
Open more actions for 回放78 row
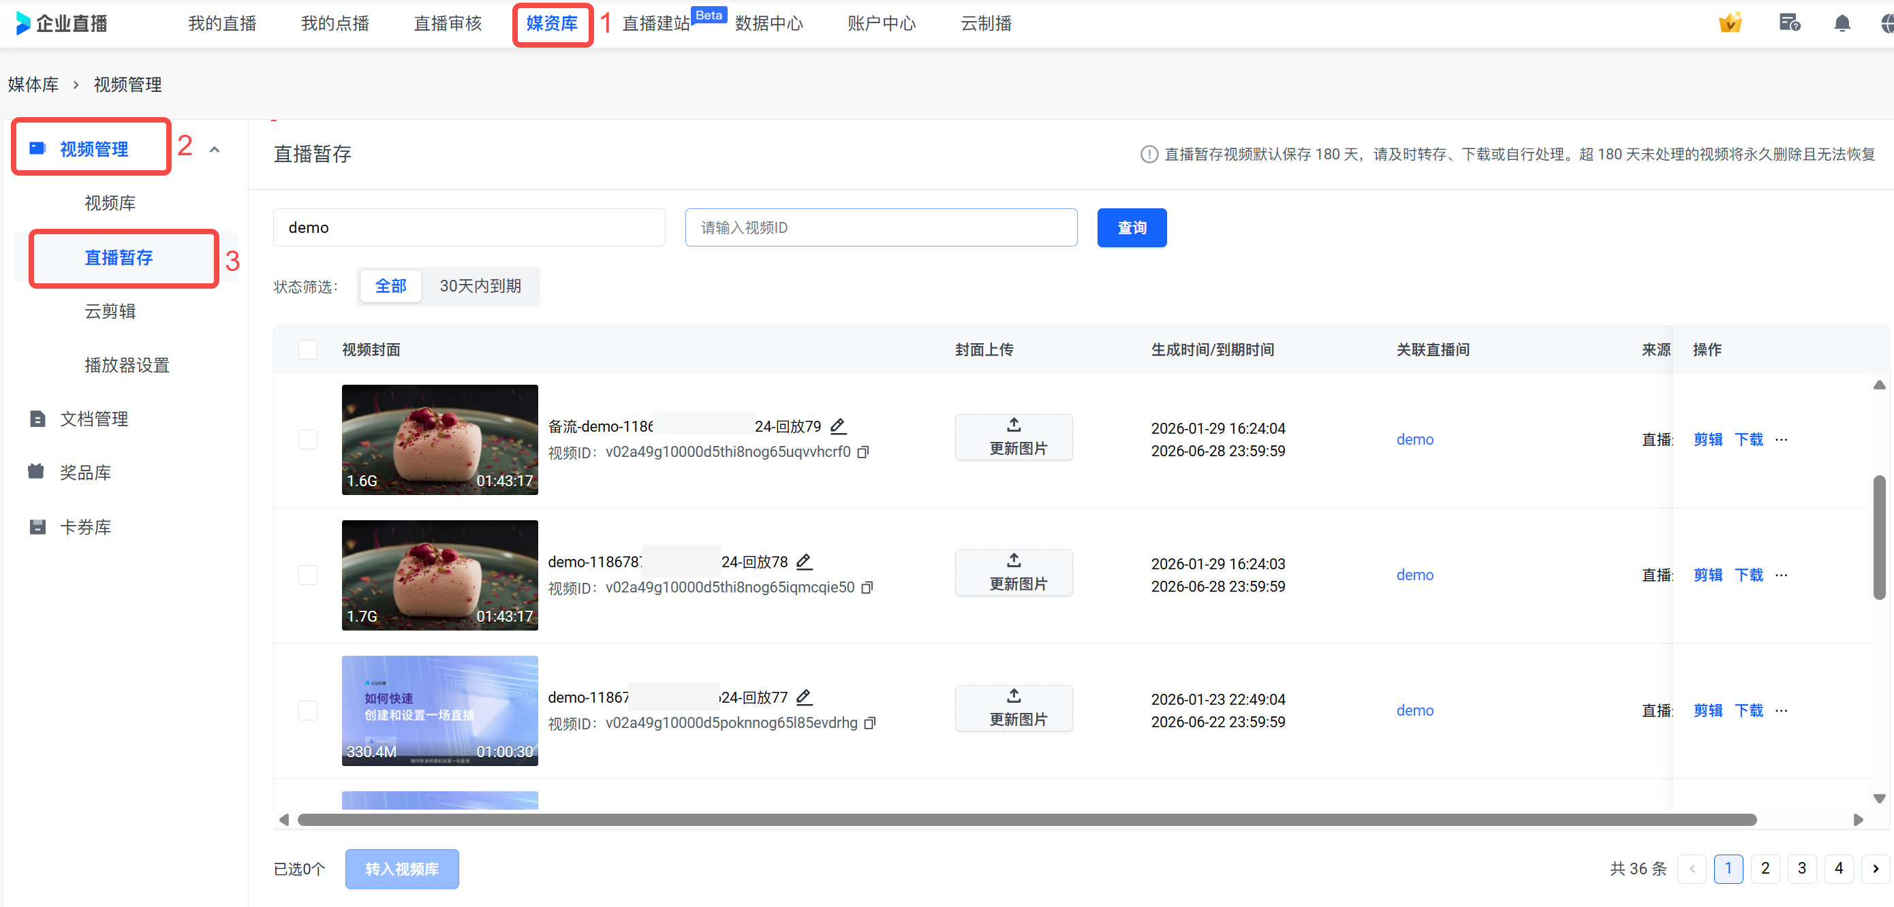(x=1780, y=575)
